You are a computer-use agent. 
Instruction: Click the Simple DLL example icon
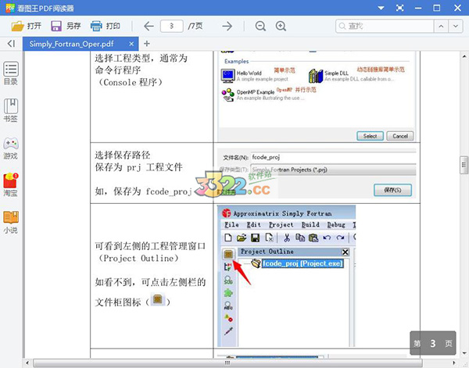pyautogui.click(x=316, y=76)
